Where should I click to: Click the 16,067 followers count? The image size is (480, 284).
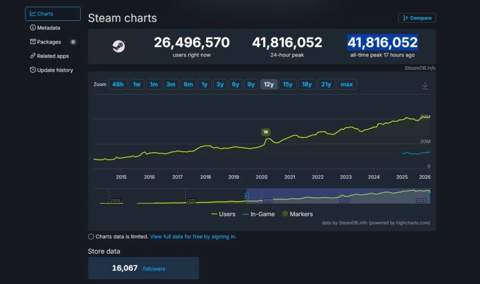pyautogui.click(x=125, y=268)
